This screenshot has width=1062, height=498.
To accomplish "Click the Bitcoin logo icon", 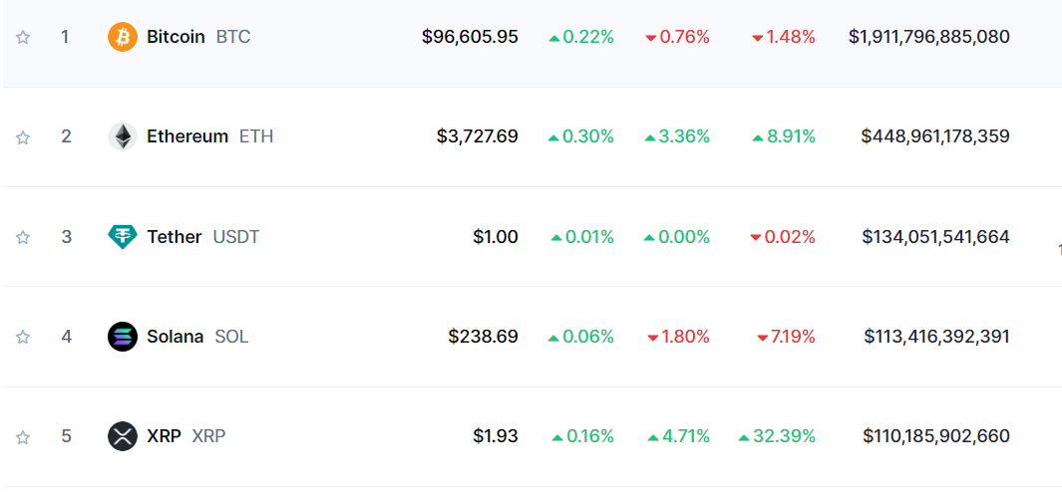I will 123,37.
